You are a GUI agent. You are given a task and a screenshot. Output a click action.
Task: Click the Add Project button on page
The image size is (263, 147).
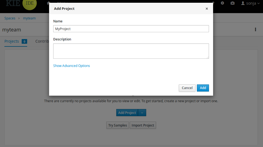pos(127,113)
